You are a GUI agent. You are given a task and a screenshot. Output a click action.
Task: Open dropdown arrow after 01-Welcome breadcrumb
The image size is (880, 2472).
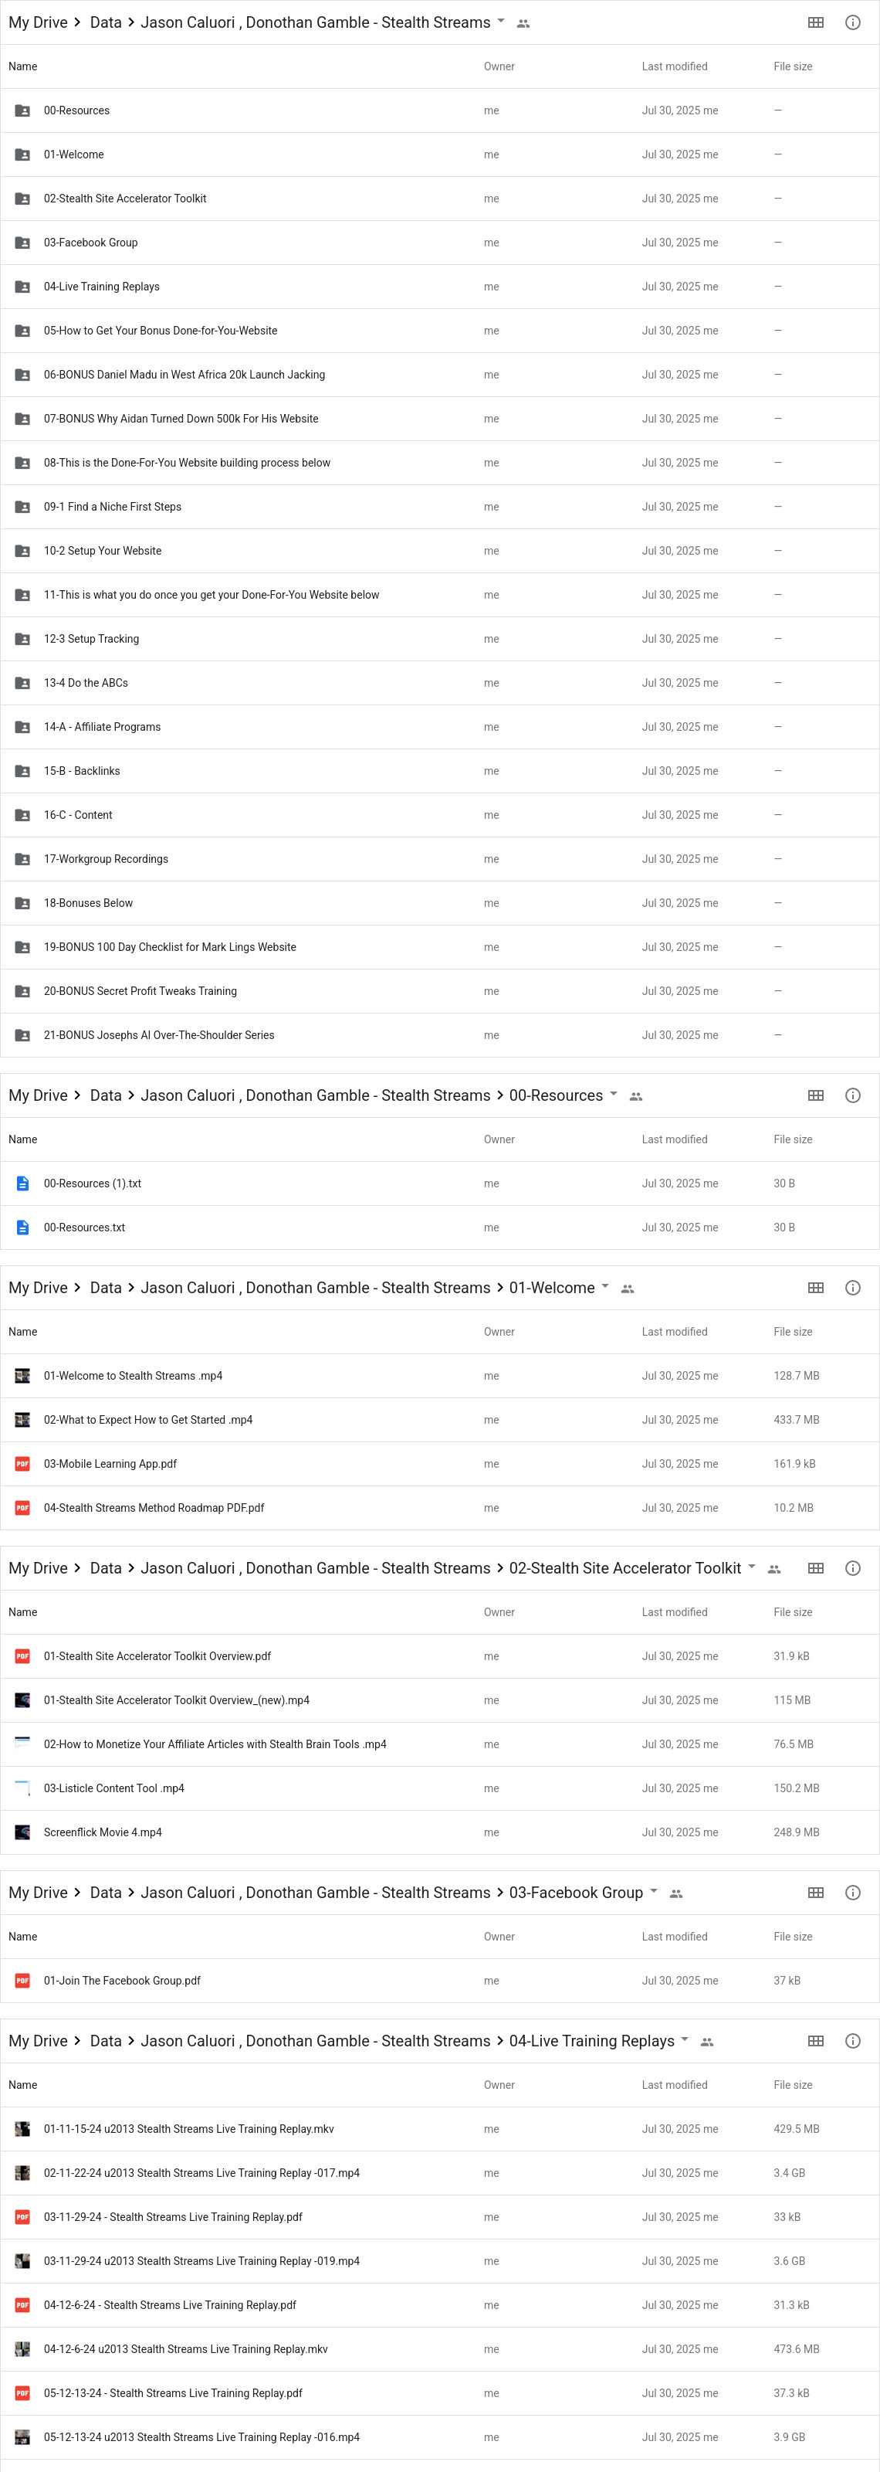coord(605,1285)
